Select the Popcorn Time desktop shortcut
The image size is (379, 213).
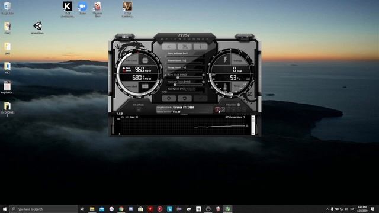pos(97,9)
